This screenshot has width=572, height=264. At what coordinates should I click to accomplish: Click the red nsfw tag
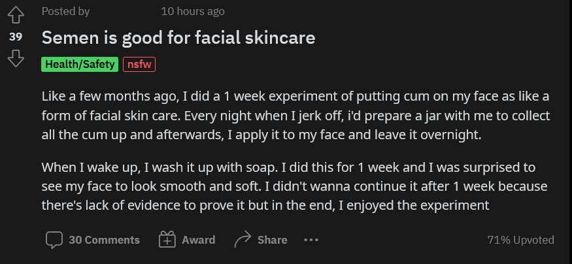click(139, 64)
